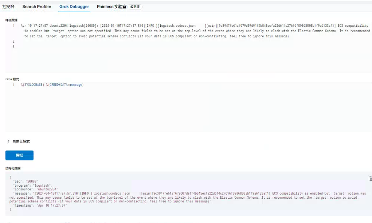This screenshot has width=372, height=223.
Task: Click the "timestamp": "Apr 10 17:27:57" line
Action: point(40,206)
